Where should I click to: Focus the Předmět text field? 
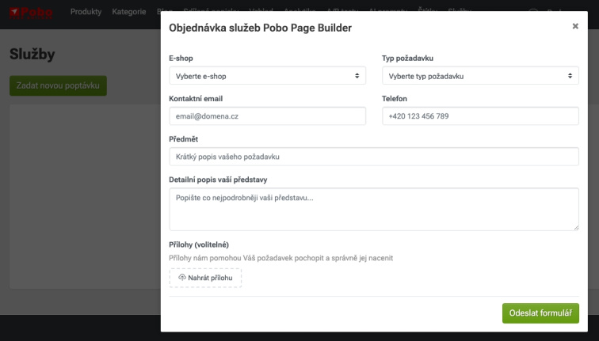pyautogui.click(x=374, y=157)
